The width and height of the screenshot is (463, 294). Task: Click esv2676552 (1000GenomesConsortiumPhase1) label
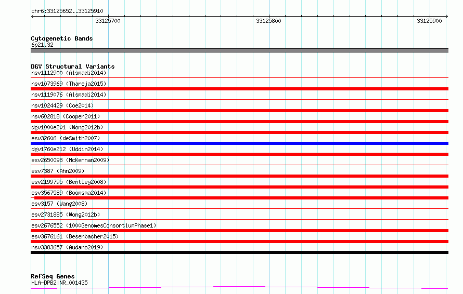tap(94, 225)
